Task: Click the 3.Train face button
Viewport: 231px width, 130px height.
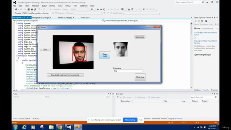Action: pyautogui.click(x=140, y=77)
